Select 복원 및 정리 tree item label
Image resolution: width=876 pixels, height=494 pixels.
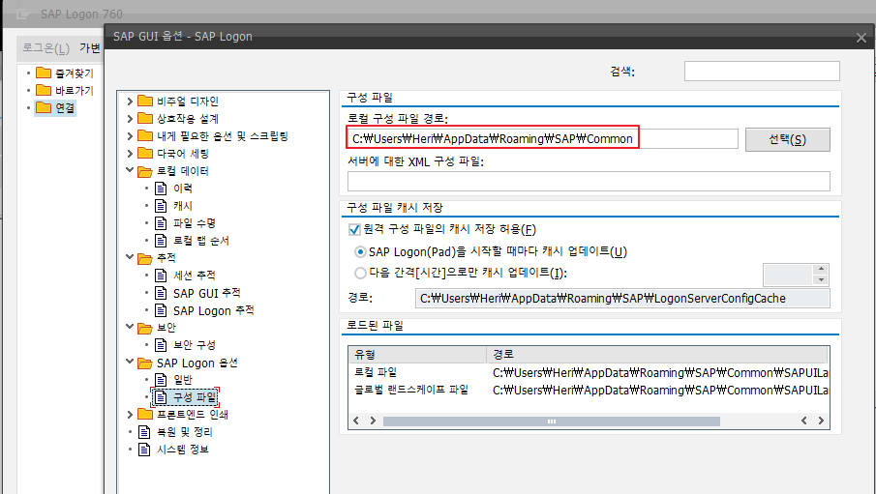click(x=184, y=431)
